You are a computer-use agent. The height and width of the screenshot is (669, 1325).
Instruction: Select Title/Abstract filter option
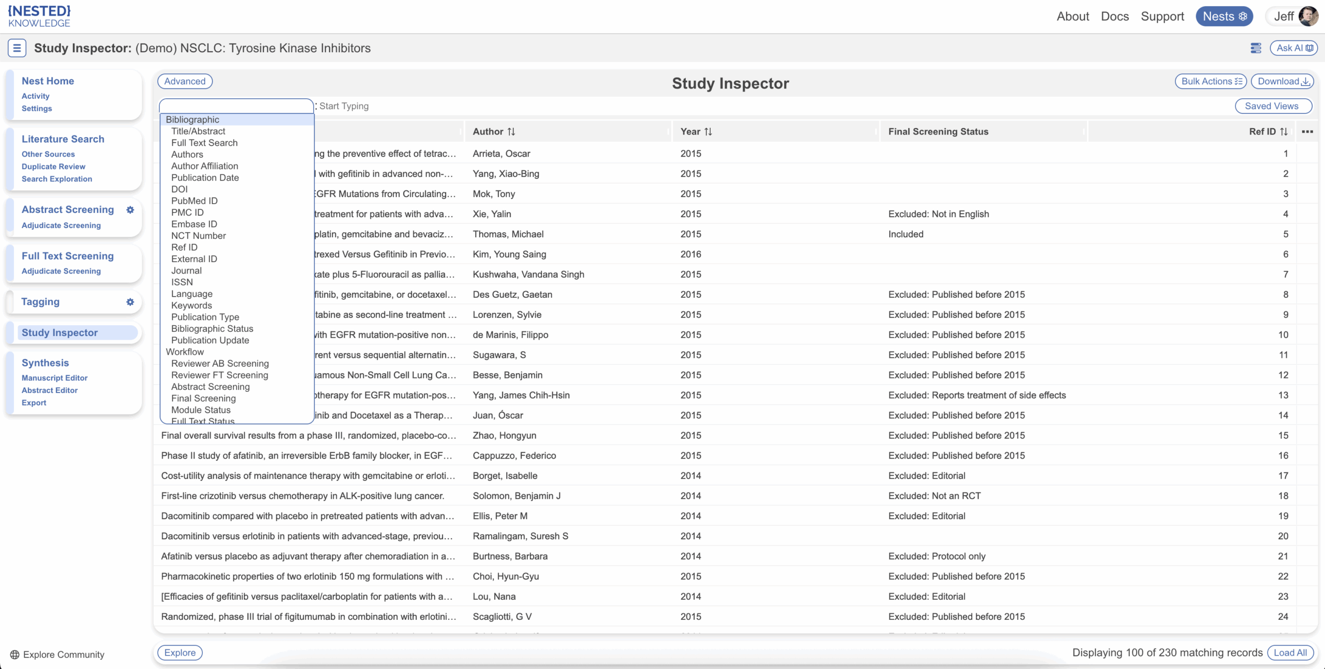pyautogui.click(x=198, y=131)
